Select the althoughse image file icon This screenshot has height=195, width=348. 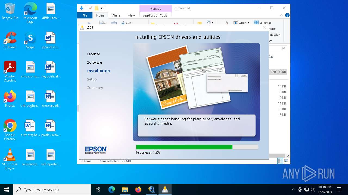pos(30,99)
